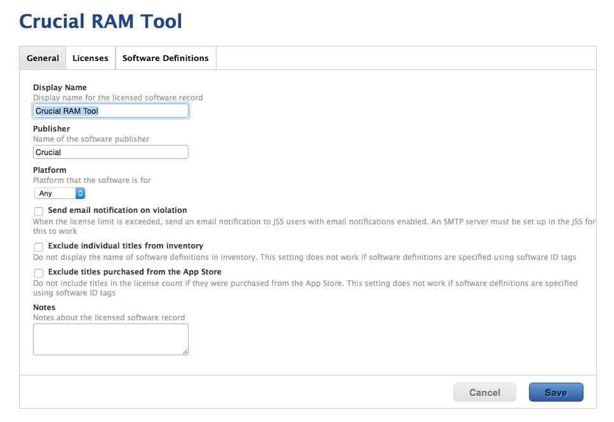Click the Publisher field containing Crucial

click(x=110, y=152)
